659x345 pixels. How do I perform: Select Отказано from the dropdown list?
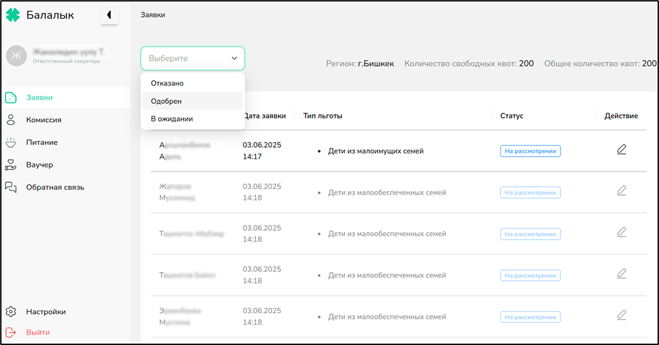(x=192, y=83)
